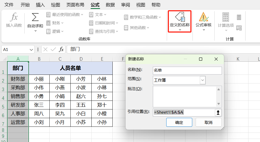Select column A header
The image size is (260, 142).
(18, 59)
